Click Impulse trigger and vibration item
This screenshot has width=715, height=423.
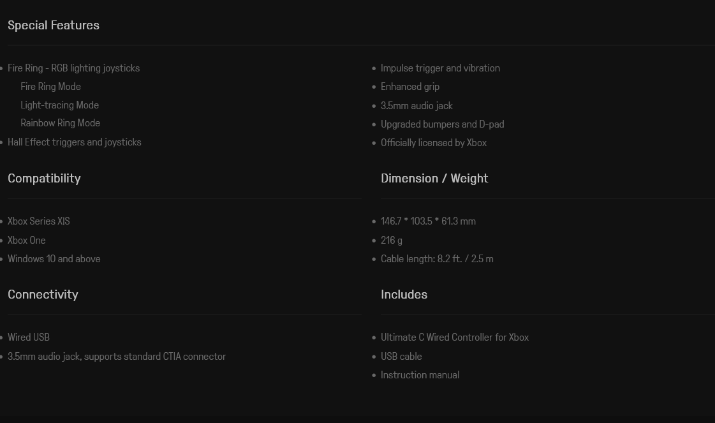tap(440, 68)
